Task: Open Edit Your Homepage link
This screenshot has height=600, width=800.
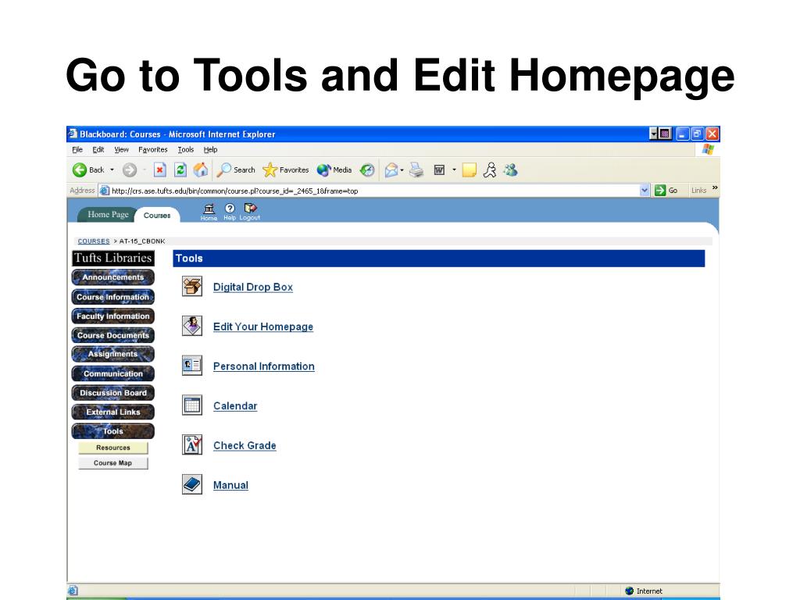Action: click(263, 327)
